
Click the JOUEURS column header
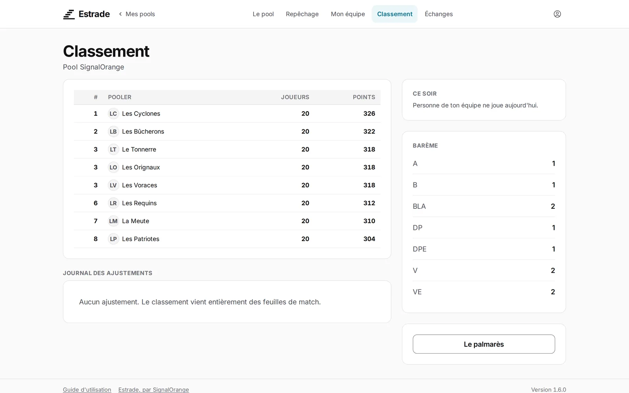tap(295, 97)
